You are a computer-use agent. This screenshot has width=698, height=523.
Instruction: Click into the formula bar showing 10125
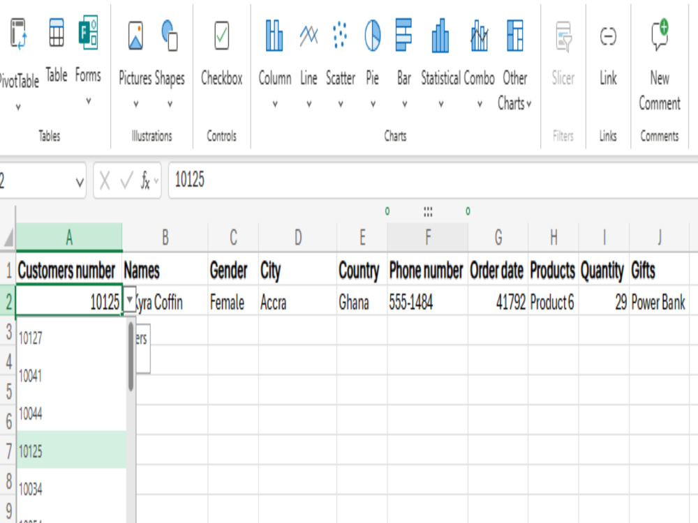432,181
